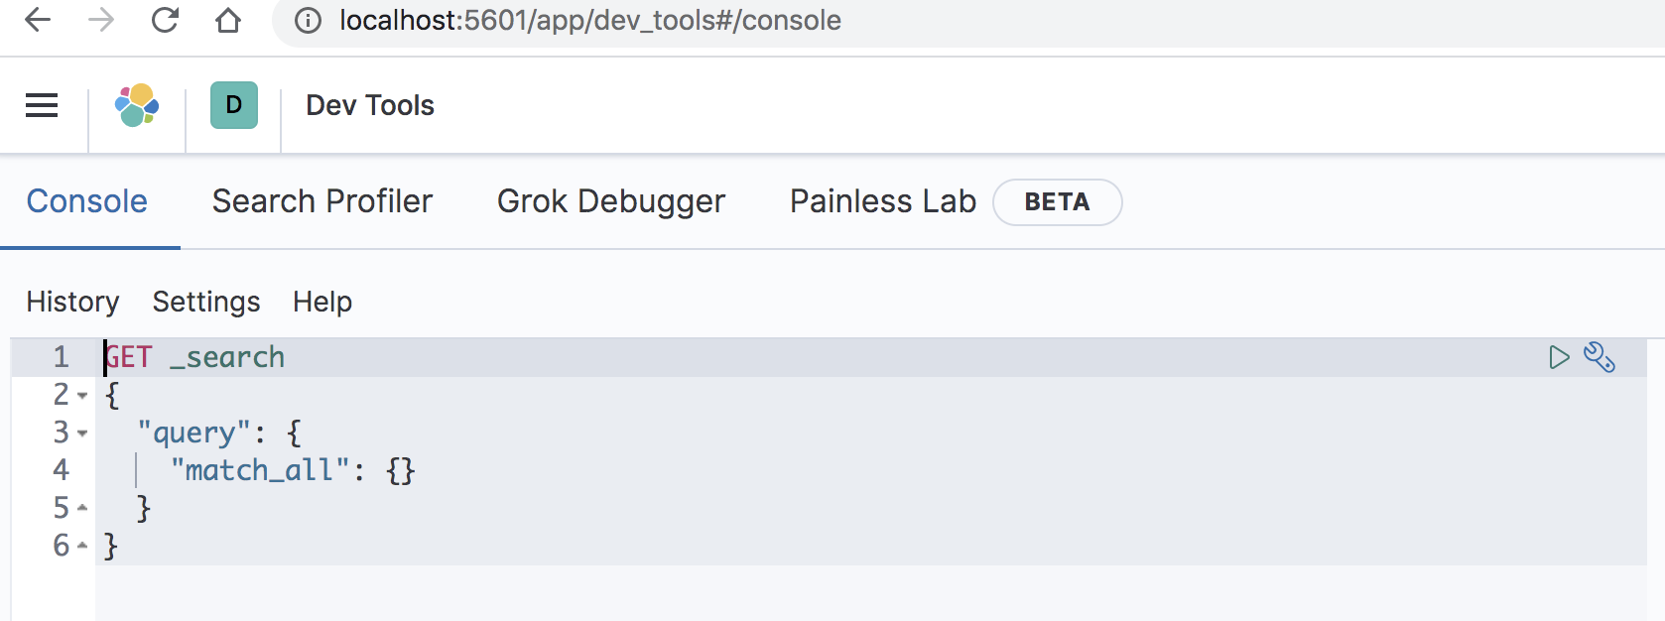Open the console History panel
This screenshot has width=1665, height=621.
tap(71, 302)
